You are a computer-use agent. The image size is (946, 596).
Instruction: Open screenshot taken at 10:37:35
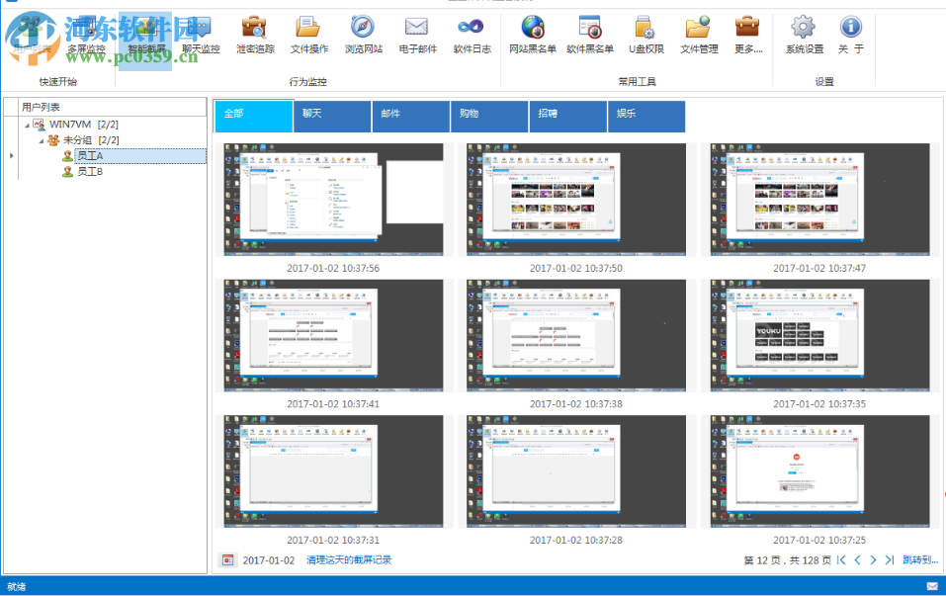[819, 335]
